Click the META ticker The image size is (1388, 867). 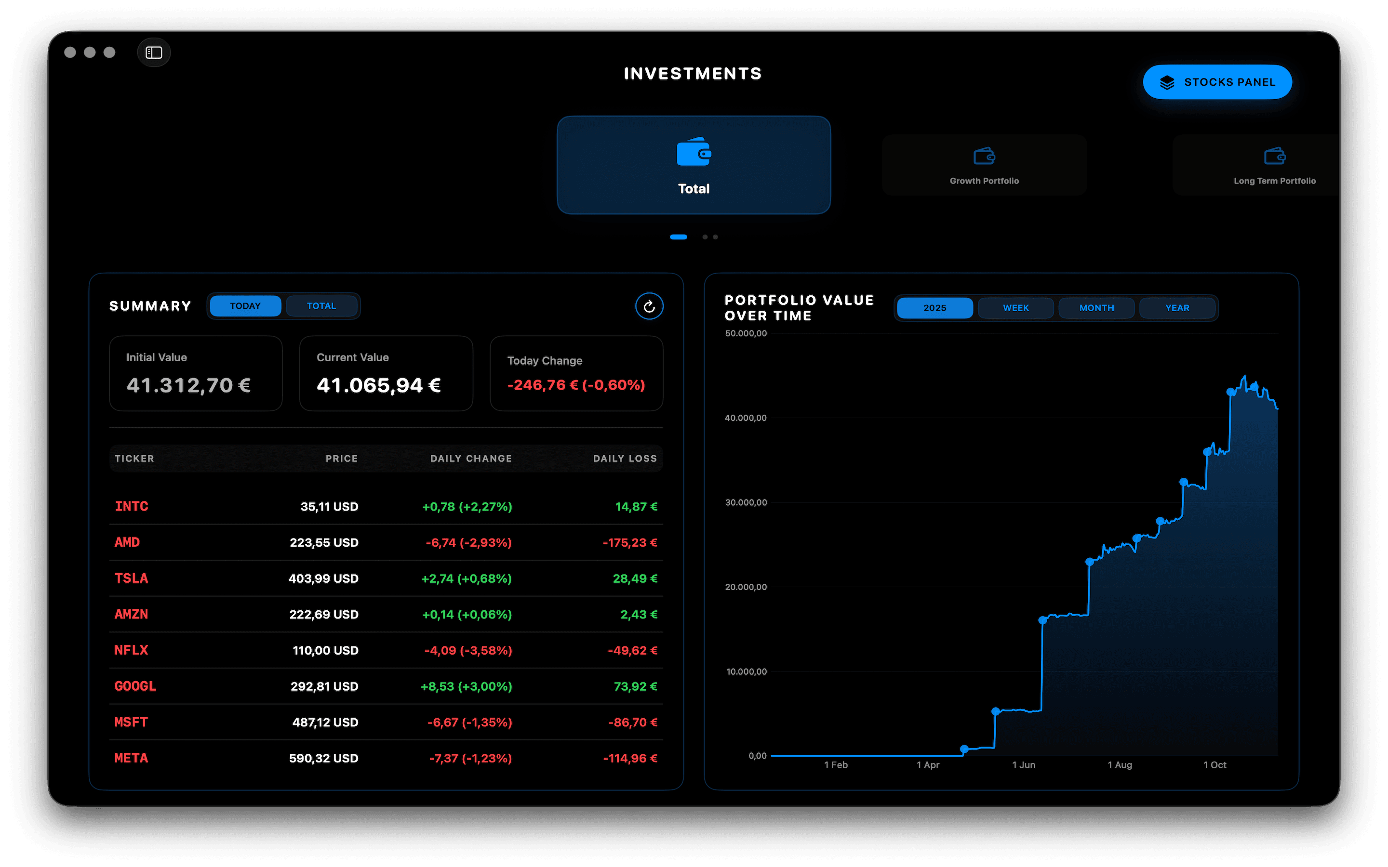[x=132, y=758]
